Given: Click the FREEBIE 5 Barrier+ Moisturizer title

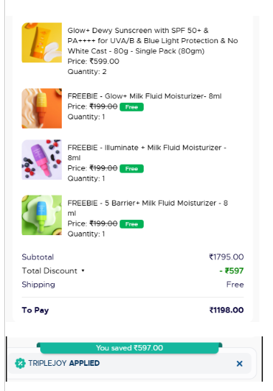Looking at the screenshot, I should (x=147, y=208).
